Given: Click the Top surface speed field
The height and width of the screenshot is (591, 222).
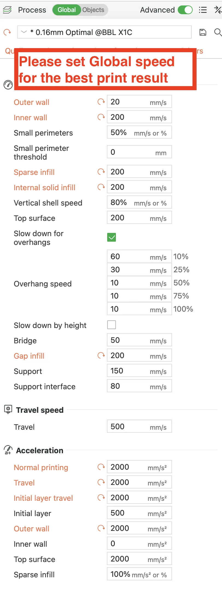Looking at the screenshot, I should [x=139, y=218].
